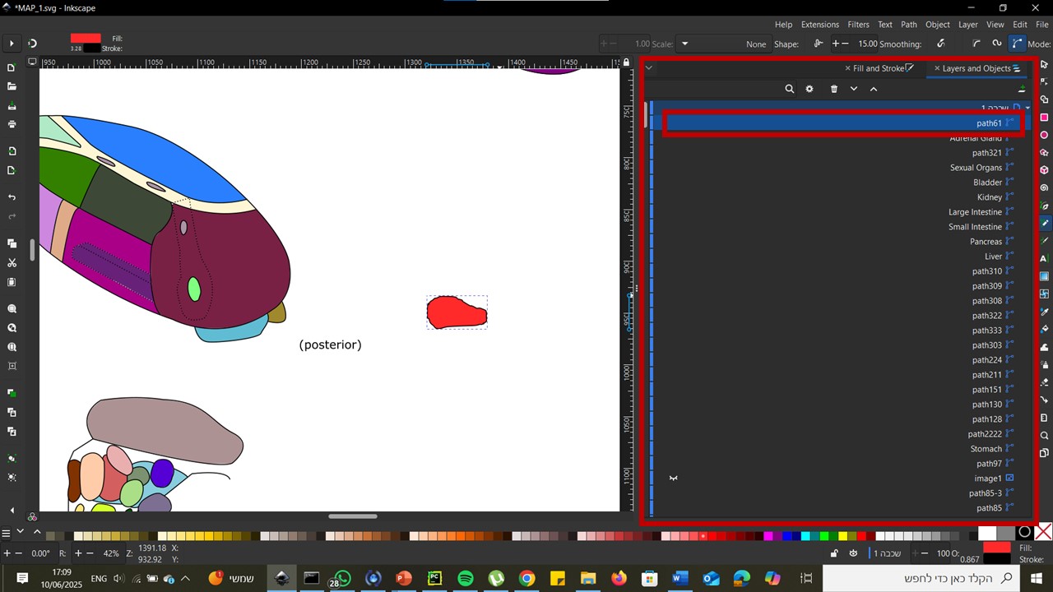This screenshot has width=1053, height=592.
Task: Toggle current layer visibility eye in status bar
Action: click(853, 553)
